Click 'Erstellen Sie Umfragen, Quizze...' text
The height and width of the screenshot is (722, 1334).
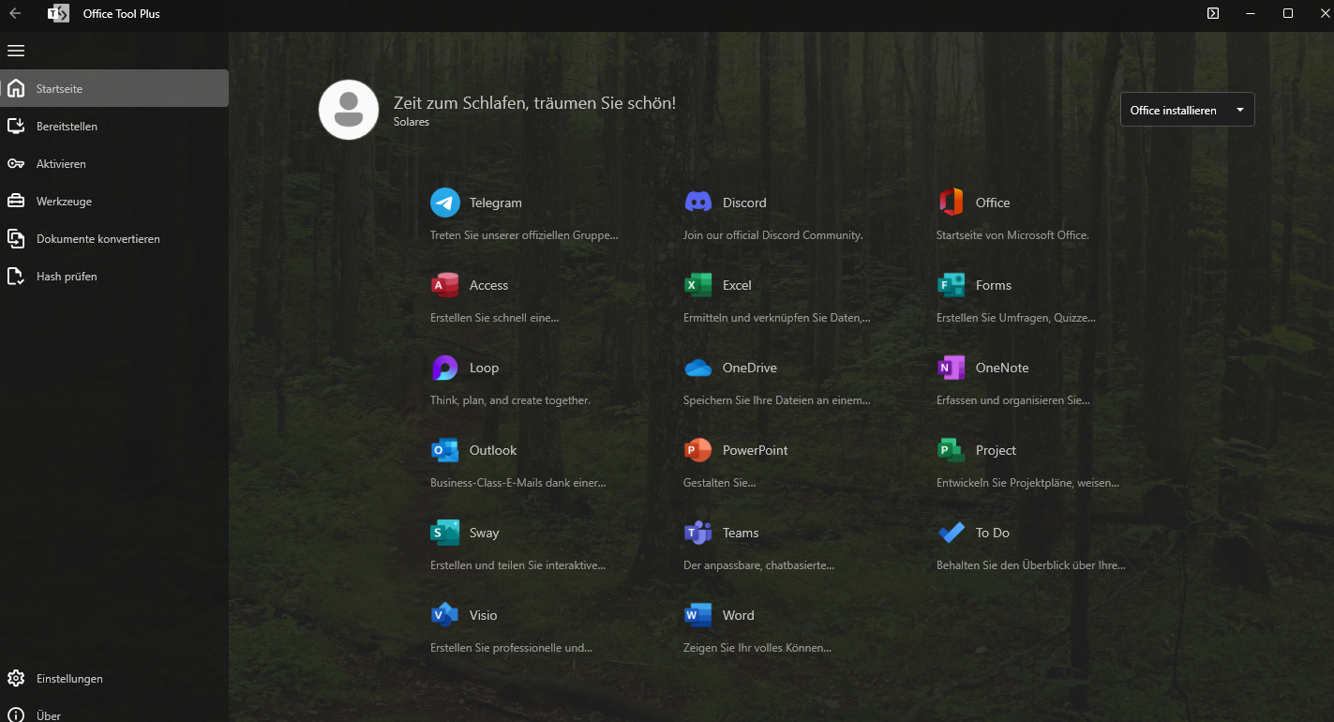click(x=1016, y=318)
